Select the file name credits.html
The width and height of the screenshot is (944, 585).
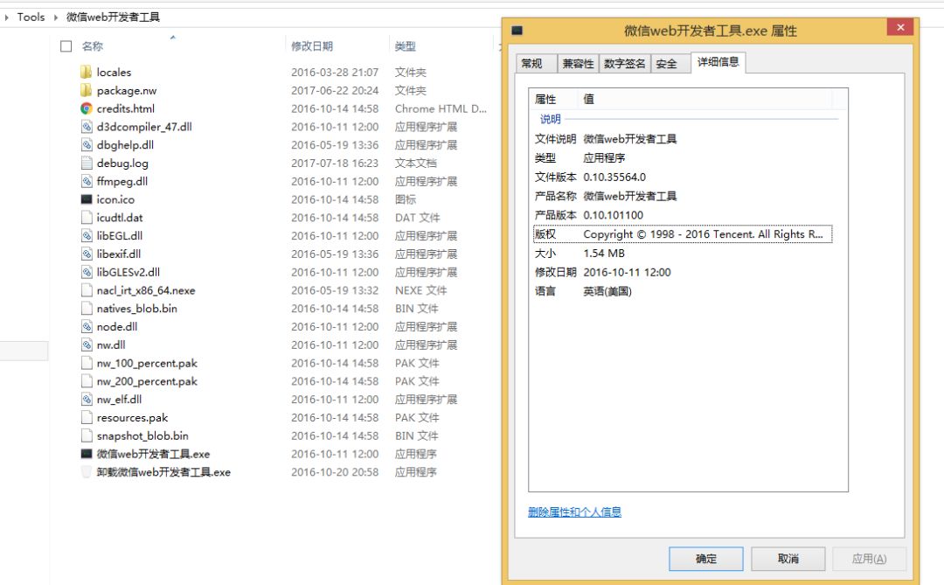tap(125, 109)
